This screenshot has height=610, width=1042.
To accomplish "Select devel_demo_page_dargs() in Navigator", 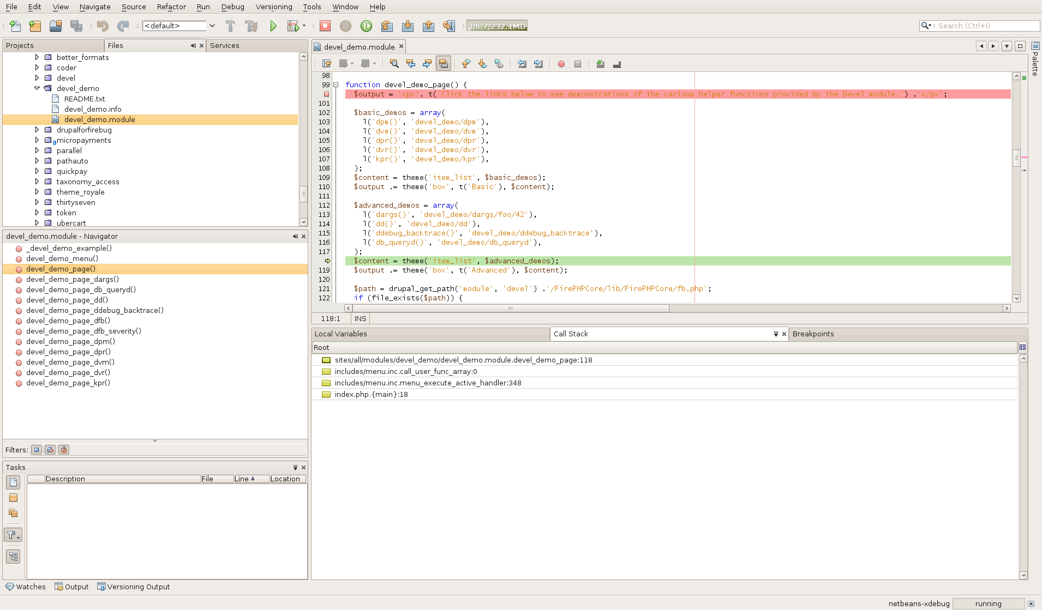I will [73, 279].
